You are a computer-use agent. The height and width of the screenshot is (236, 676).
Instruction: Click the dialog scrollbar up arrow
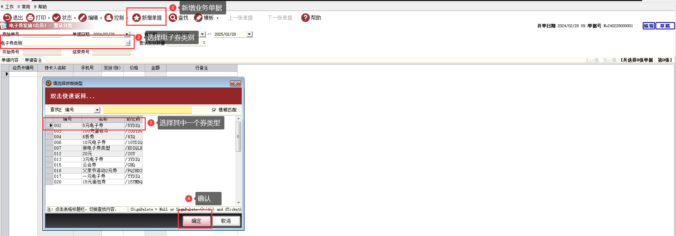[239, 119]
